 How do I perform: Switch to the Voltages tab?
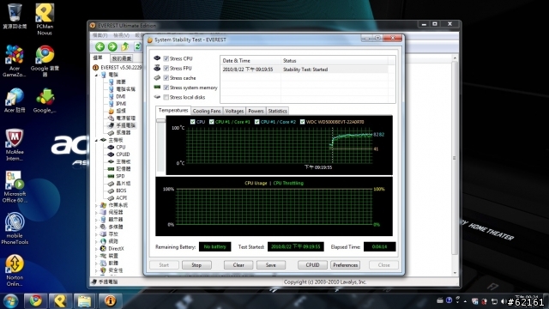point(234,111)
